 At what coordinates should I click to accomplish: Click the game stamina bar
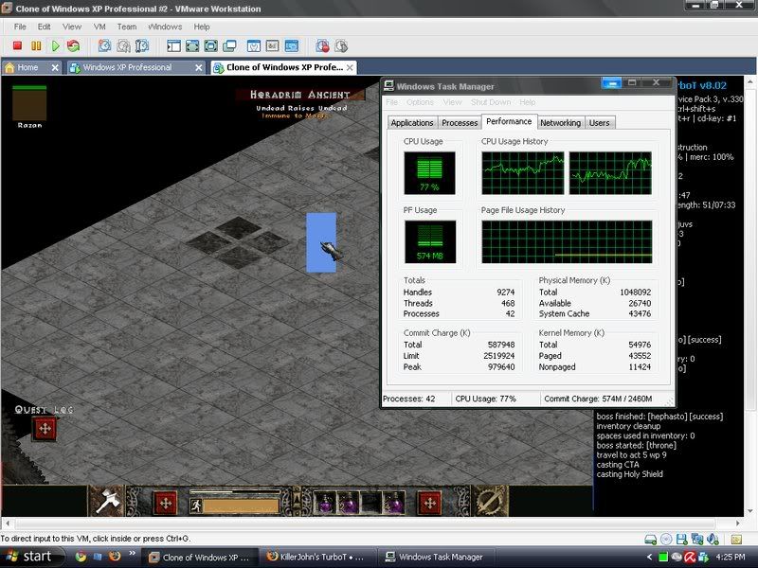pyautogui.click(x=241, y=506)
